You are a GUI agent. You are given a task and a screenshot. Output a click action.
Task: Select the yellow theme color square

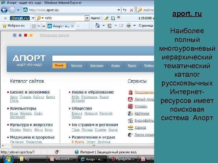31,35
